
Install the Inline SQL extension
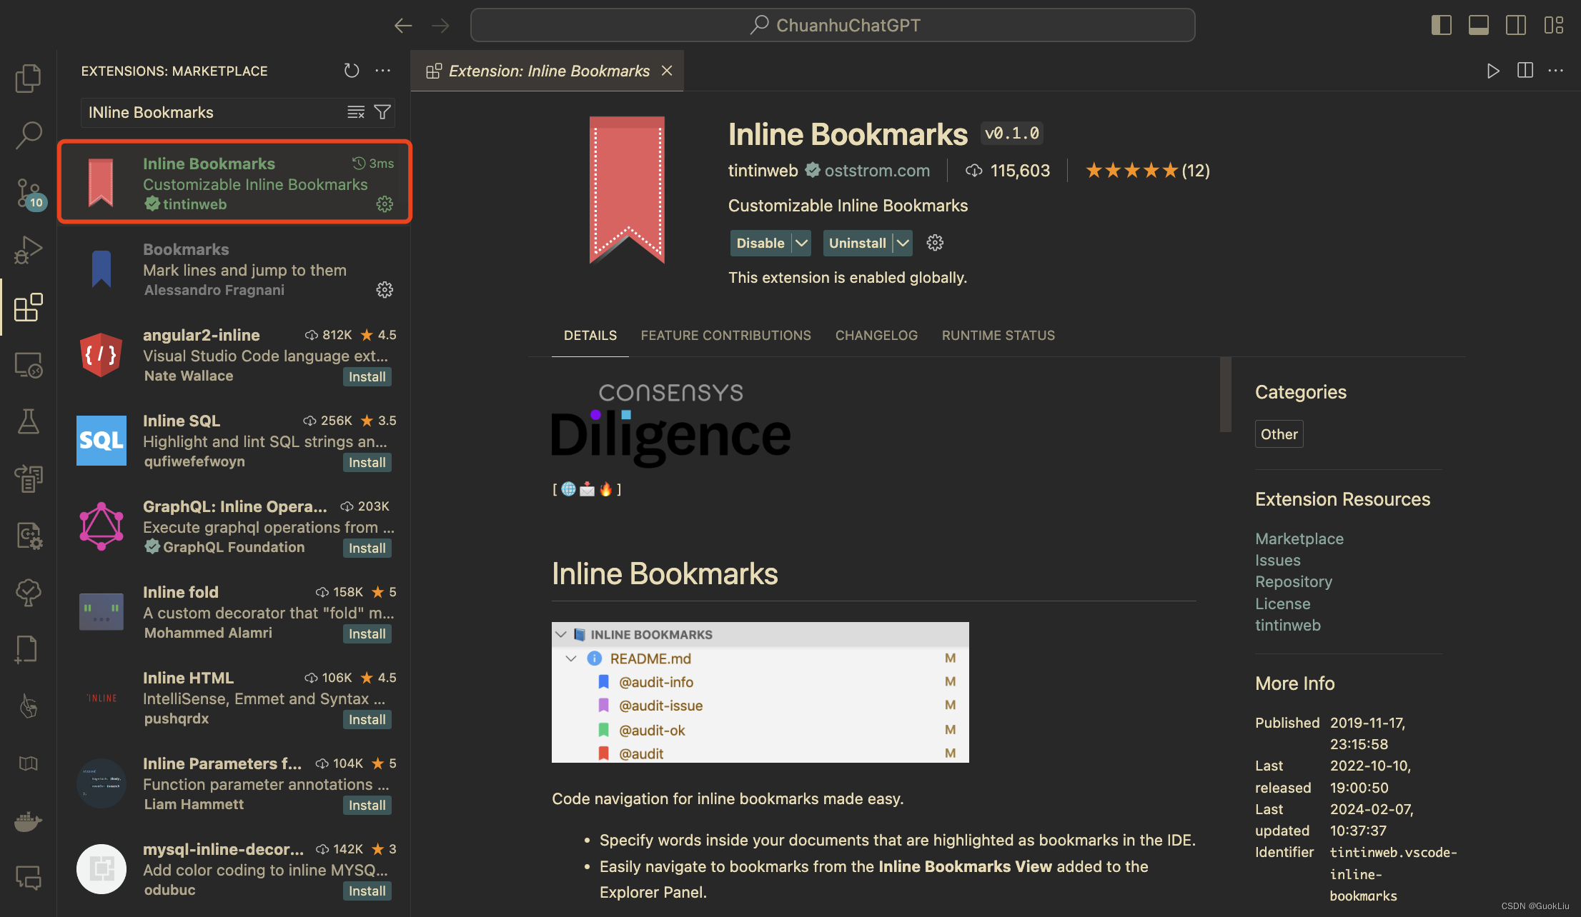coord(367,462)
